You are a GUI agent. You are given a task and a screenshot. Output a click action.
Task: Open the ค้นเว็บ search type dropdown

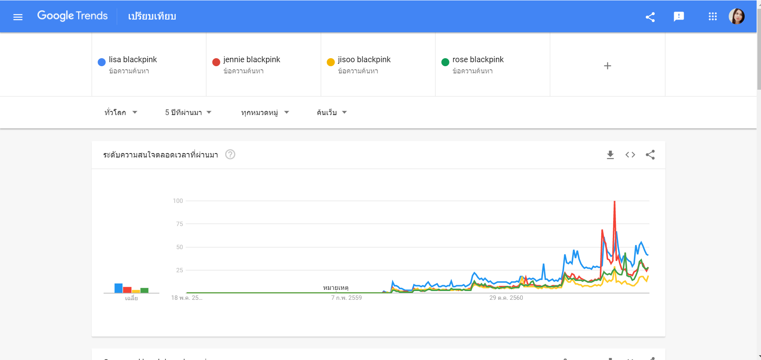click(332, 112)
